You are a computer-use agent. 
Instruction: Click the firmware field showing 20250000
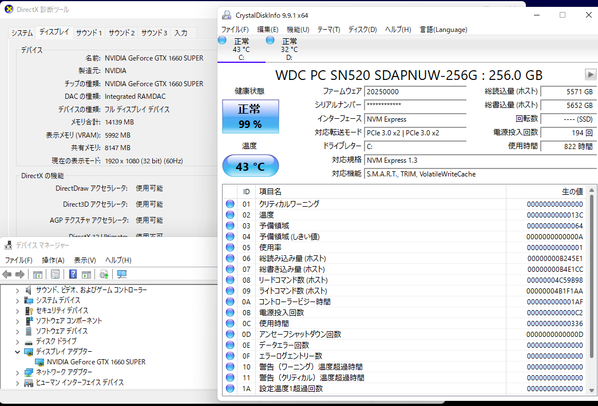pyautogui.click(x=415, y=92)
